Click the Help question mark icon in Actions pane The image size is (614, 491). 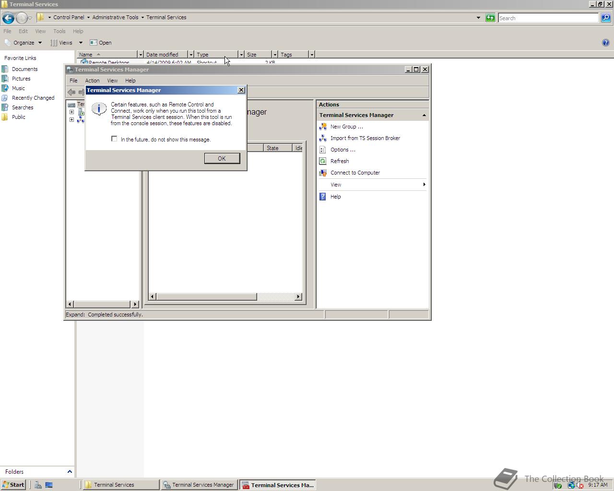tap(323, 197)
